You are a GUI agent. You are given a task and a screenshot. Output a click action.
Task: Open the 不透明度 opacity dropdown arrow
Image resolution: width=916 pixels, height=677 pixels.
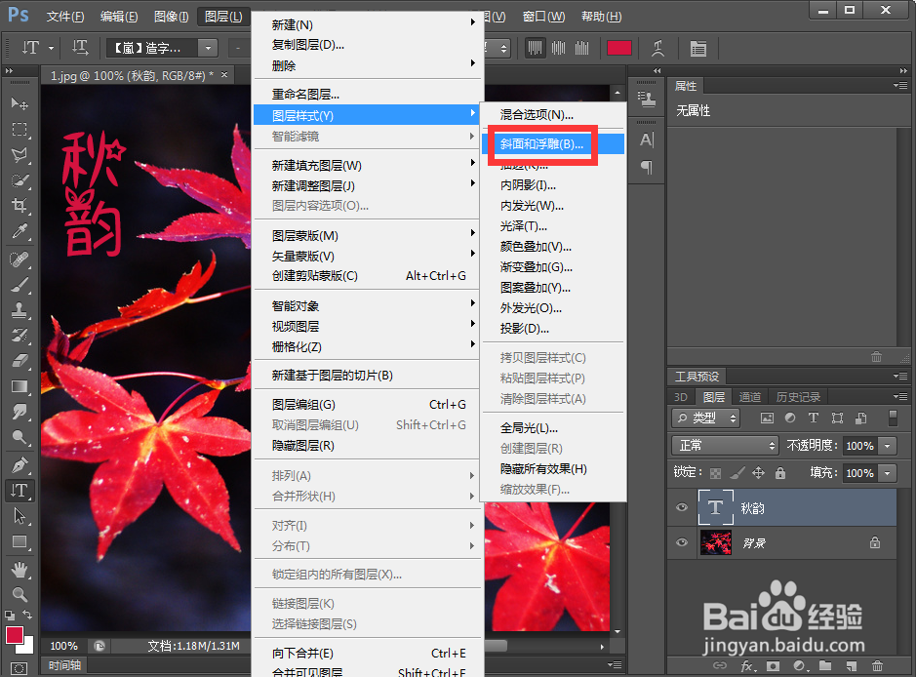click(887, 446)
